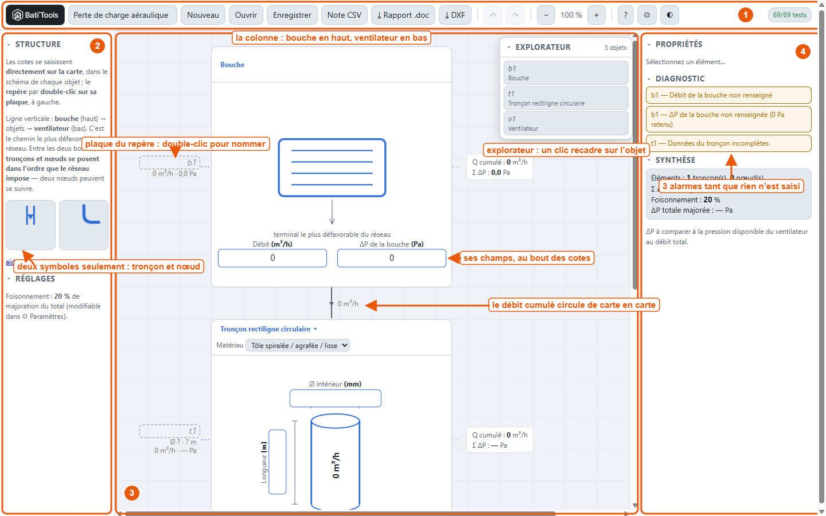Click the 69/69 tests badge
The image size is (826, 516).
(x=790, y=15)
